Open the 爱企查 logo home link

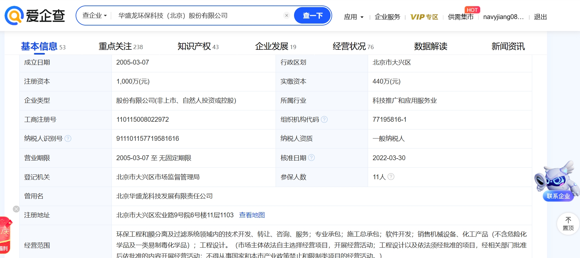point(35,15)
